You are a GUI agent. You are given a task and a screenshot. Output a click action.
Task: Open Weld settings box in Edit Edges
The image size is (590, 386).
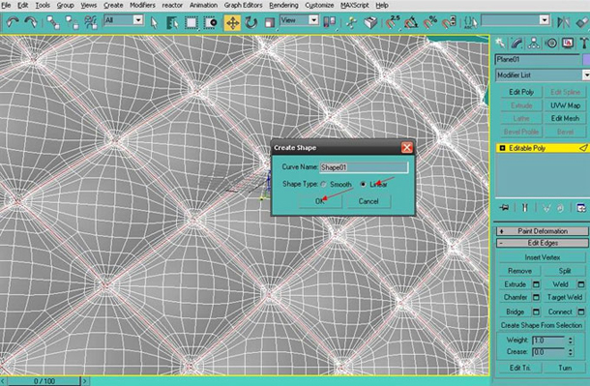point(581,284)
